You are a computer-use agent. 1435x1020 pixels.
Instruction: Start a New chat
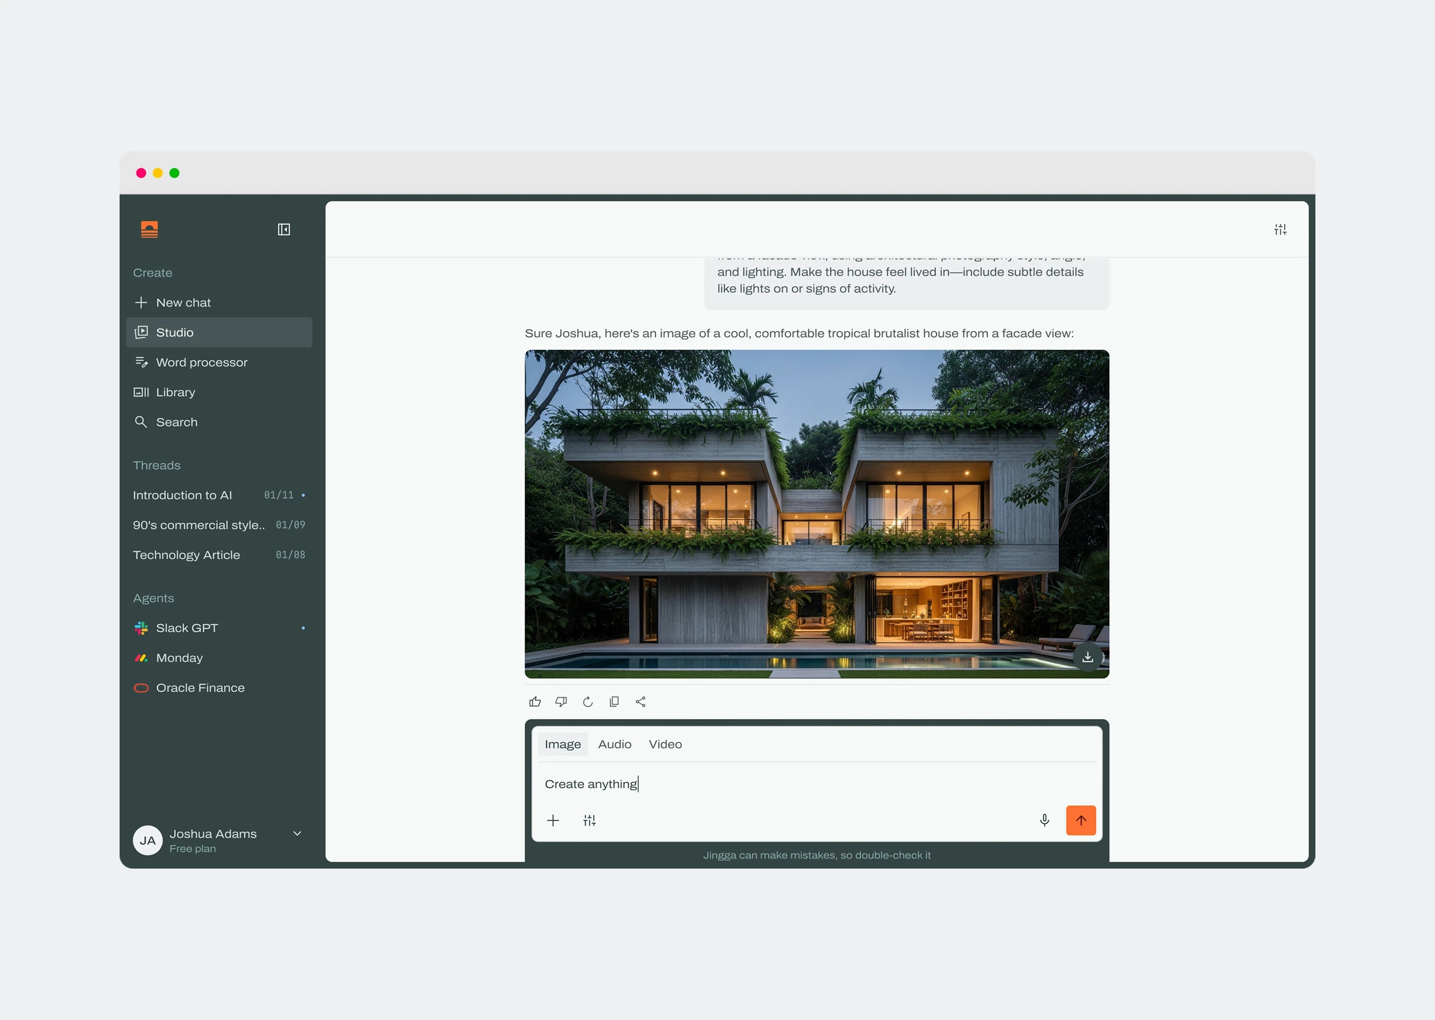(219, 303)
